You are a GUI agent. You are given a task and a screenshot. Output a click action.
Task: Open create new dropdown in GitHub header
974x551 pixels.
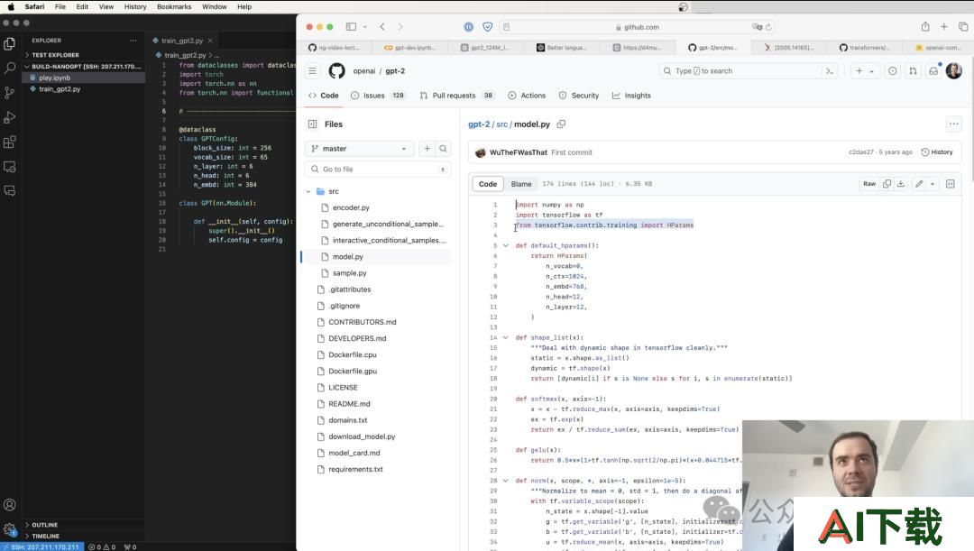865,71
